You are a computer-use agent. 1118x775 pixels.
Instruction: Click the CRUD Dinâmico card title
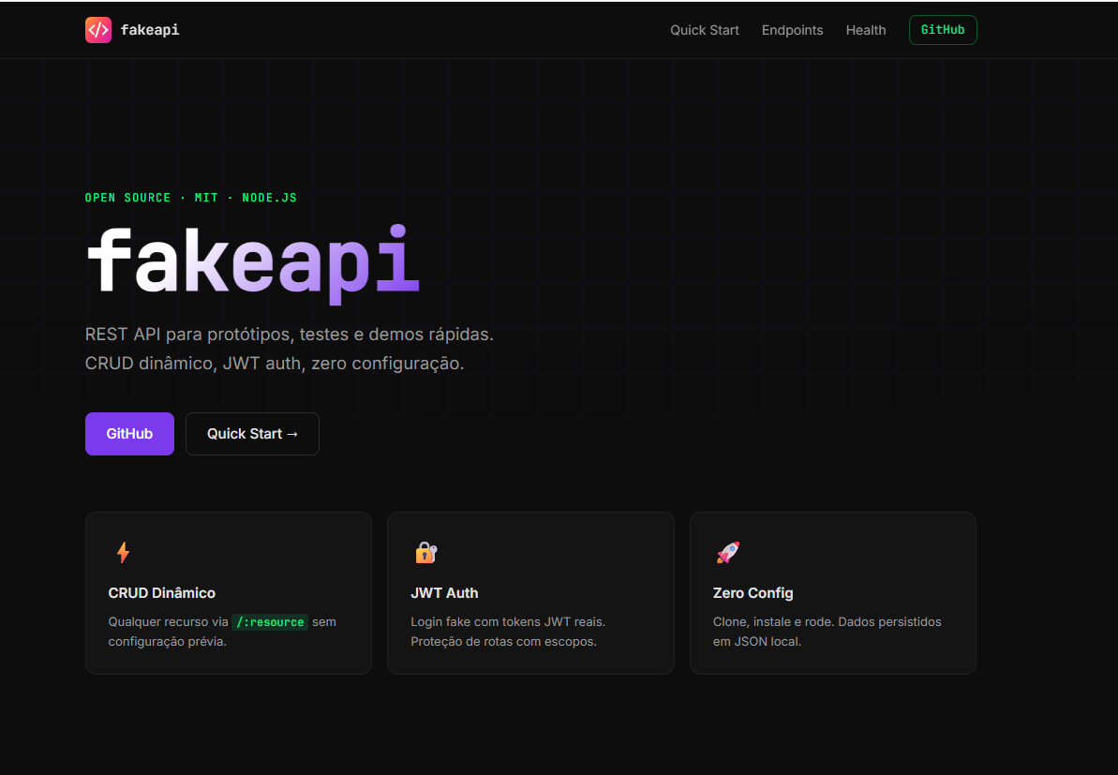pos(162,592)
